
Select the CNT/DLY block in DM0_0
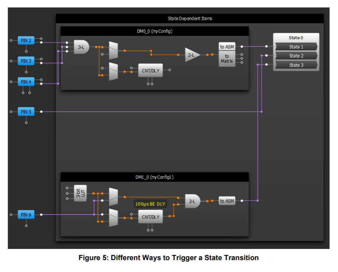tap(151, 70)
